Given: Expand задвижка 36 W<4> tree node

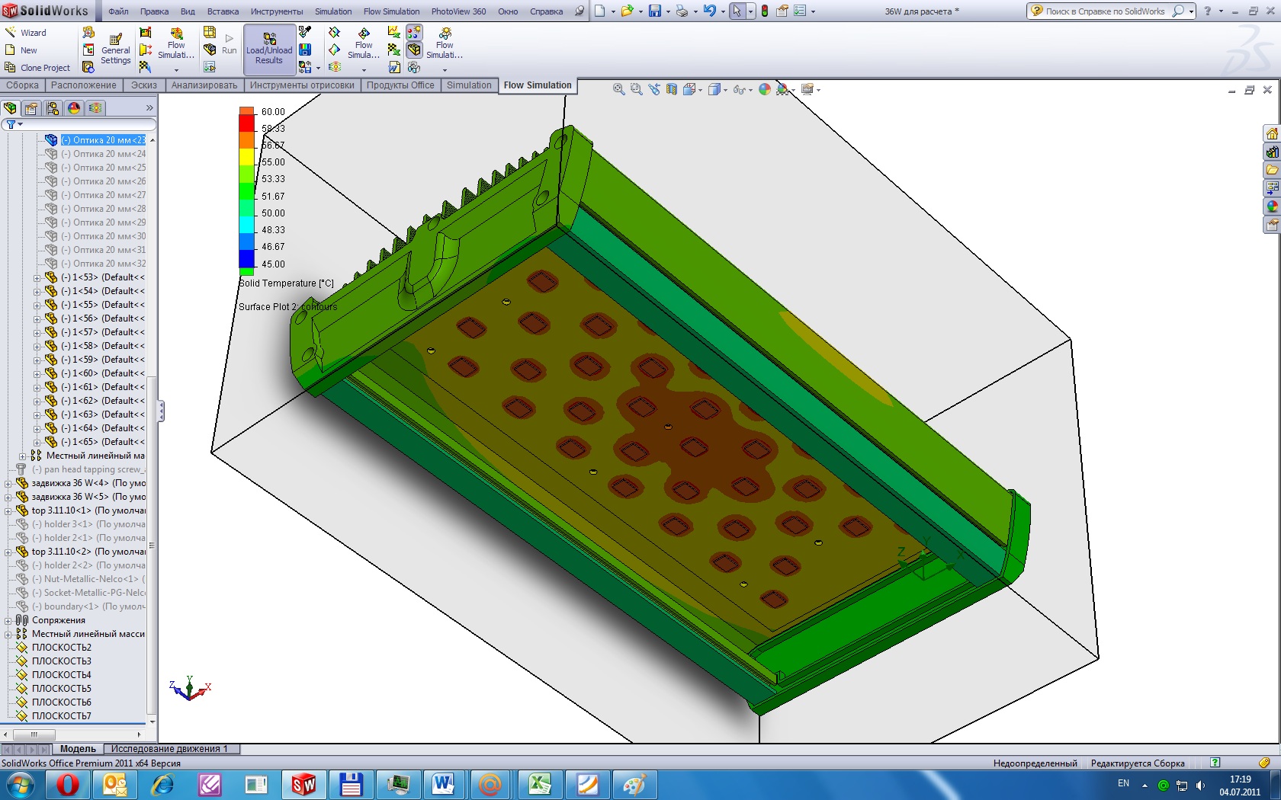Looking at the screenshot, I should click(8, 484).
